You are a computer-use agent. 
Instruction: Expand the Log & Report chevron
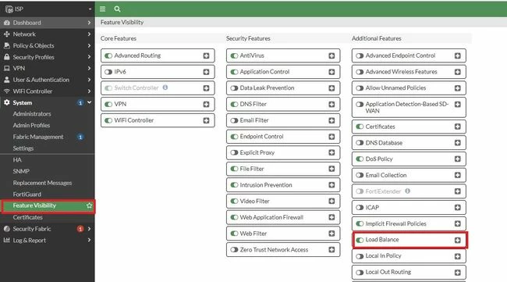pyautogui.click(x=89, y=241)
